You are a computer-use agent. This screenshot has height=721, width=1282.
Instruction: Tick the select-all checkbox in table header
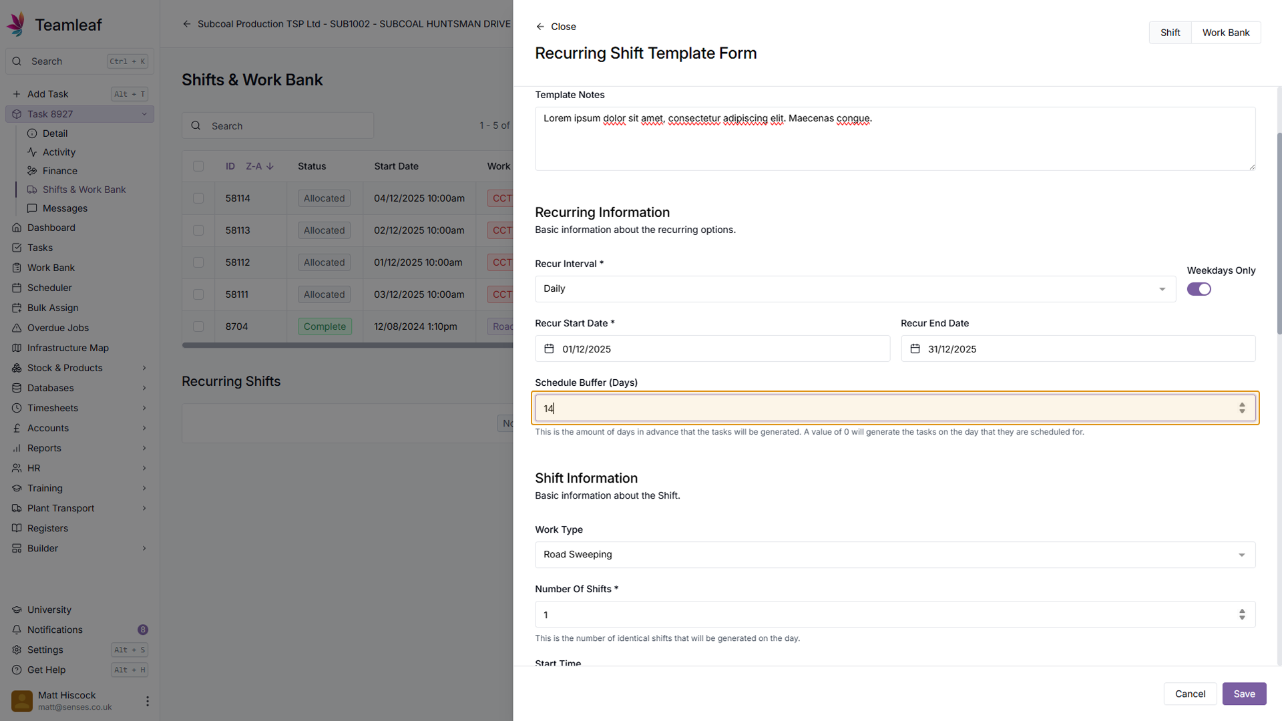198,166
